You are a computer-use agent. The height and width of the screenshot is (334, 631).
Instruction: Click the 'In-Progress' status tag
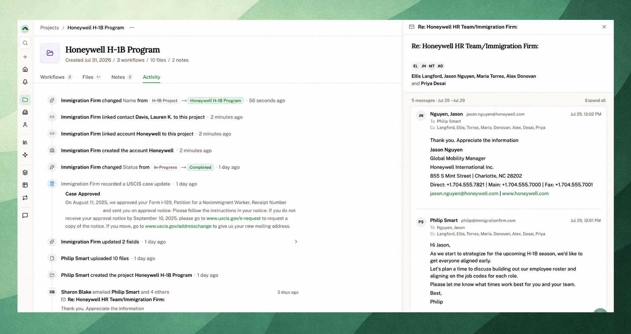click(x=165, y=167)
